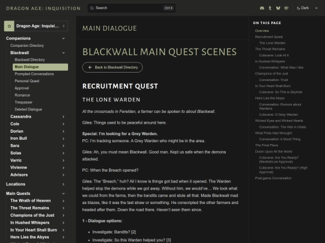Open the Dragon Age: Inquisition section switcher
The height and width of the screenshot is (243, 325).
pyautogui.click(x=36, y=26)
